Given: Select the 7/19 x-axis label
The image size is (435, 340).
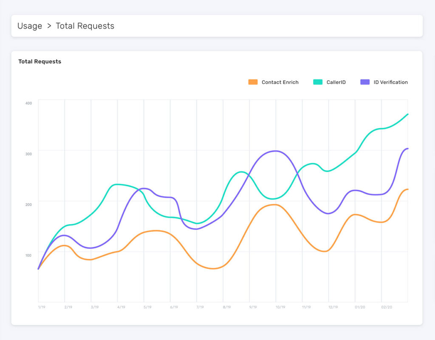Looking at the screenshot, I should click(200, 307).
